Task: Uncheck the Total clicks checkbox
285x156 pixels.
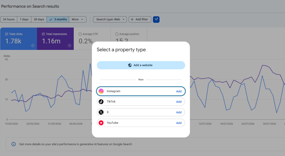Action: point(7,34)
